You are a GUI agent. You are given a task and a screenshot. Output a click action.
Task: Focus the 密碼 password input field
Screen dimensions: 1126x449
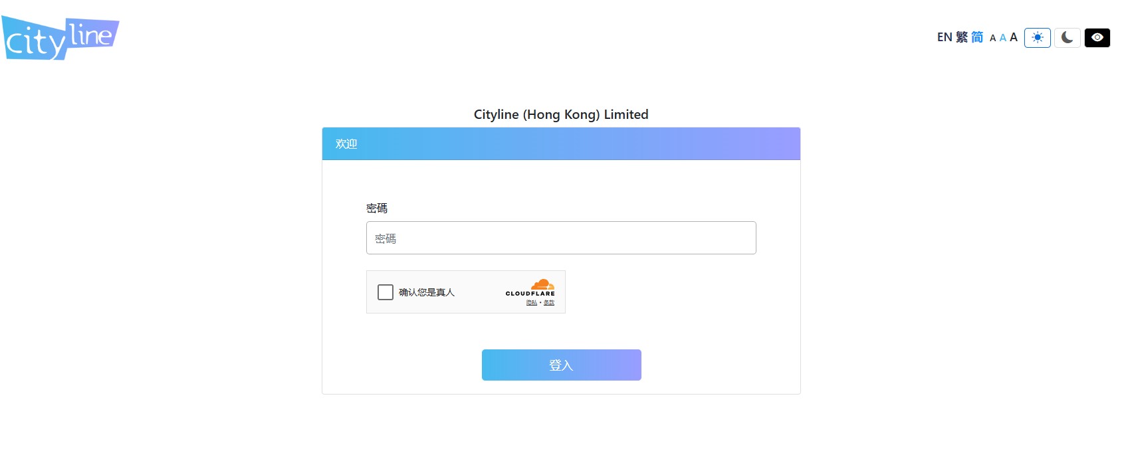pos(561,238)
